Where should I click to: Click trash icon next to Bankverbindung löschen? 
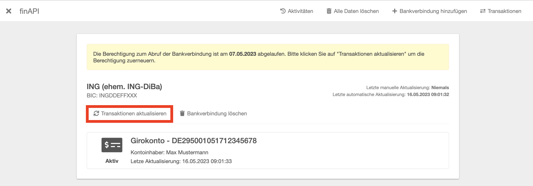point(182,113)
